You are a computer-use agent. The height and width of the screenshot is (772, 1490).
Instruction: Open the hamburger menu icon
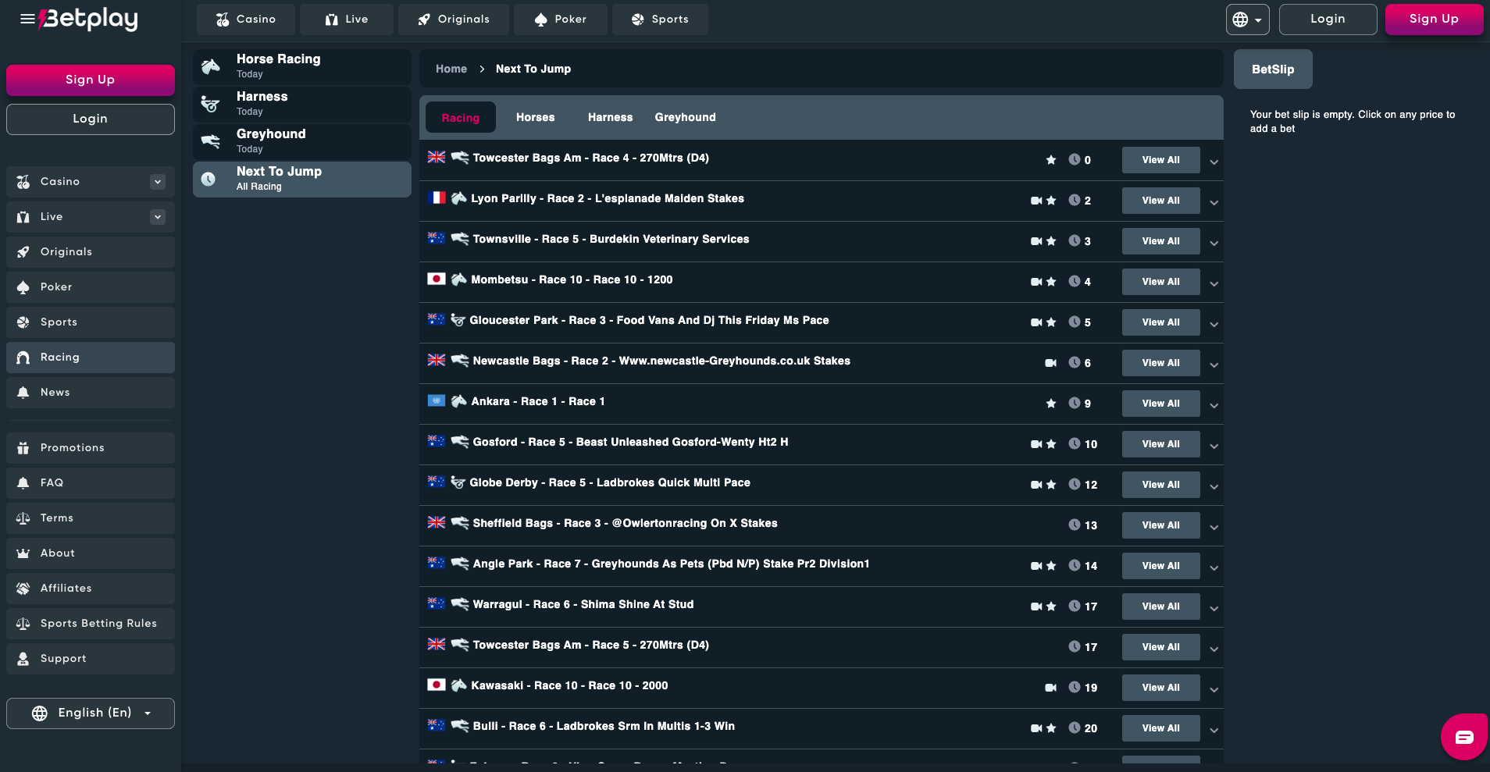[27, 19]
